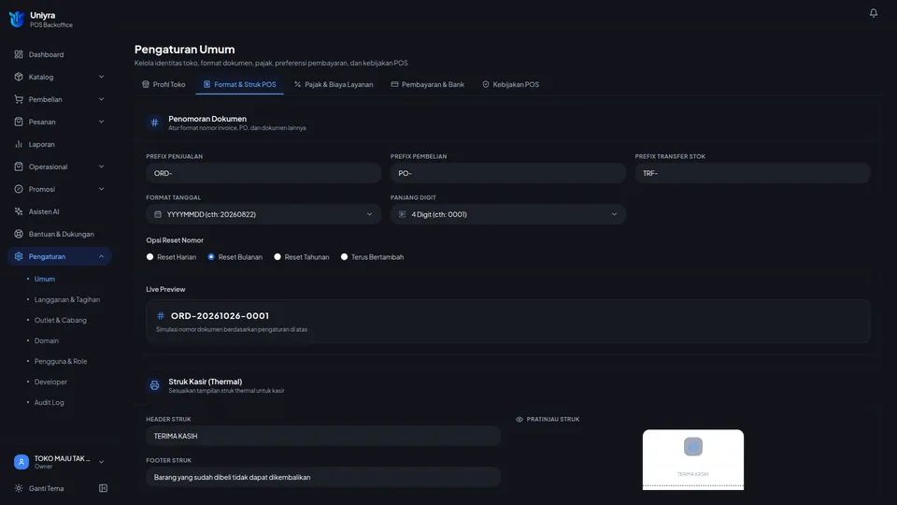Click the Pembayaran card icon
This screenshot has width=897, height=505.
(x=394, y=84)
